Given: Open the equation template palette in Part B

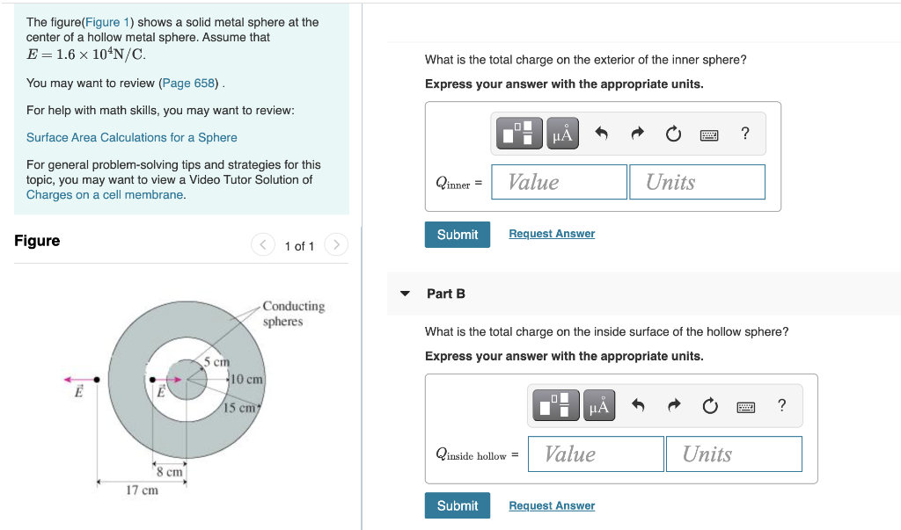Looking at the screenshot, I should (554, 405).
